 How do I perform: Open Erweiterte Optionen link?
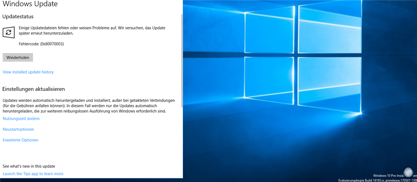20,140
